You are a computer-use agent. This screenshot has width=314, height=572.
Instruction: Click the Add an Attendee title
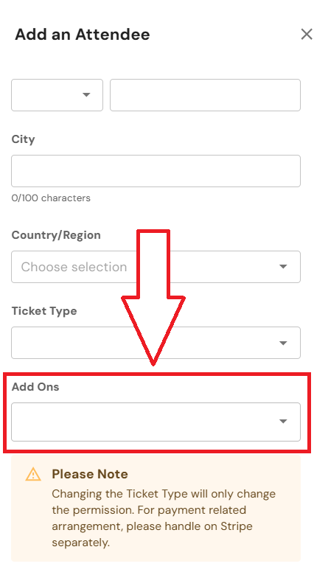tap(83, 35)
